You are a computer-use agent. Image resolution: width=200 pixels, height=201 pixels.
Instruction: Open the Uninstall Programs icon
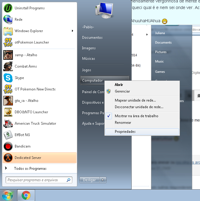[x=8, y=8]
